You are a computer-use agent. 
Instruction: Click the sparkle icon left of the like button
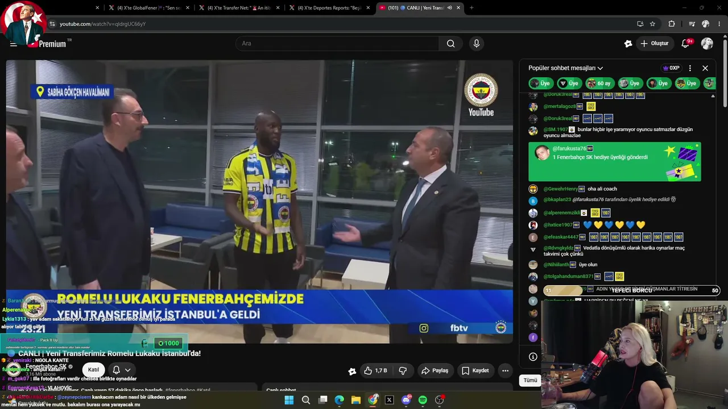(352, 371)
